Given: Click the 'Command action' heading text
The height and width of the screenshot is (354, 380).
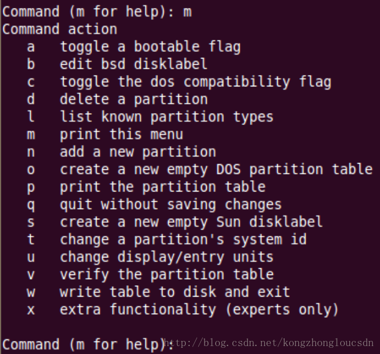Looking at the screenshot, I should [x=60, y=30].
